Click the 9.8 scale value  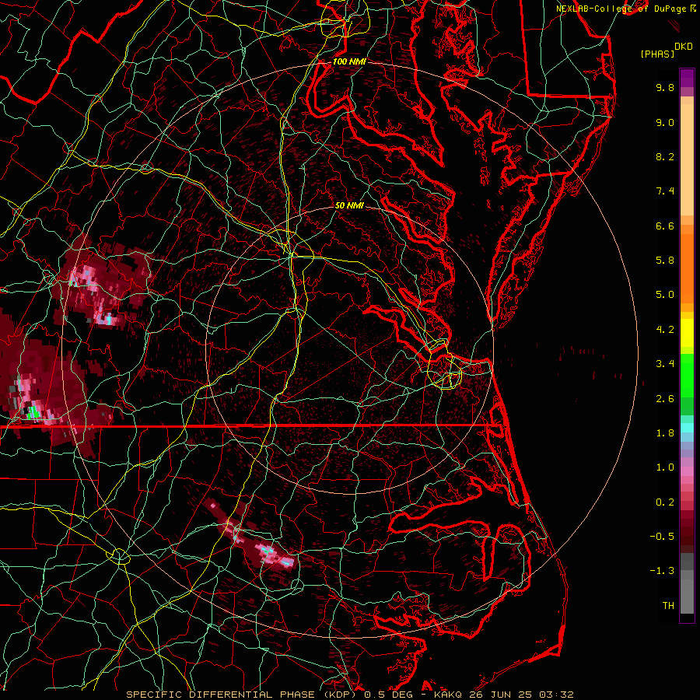[665, 88]
